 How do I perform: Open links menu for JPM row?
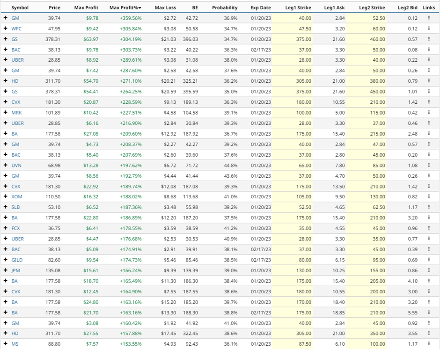[429, 270]
